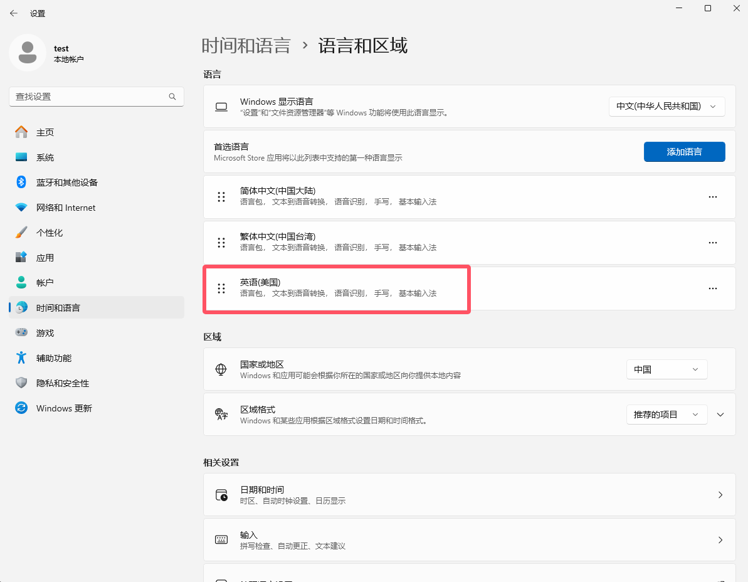Open 辅助功能 category
The image size is (748, 582).
[x=97, y=358]
